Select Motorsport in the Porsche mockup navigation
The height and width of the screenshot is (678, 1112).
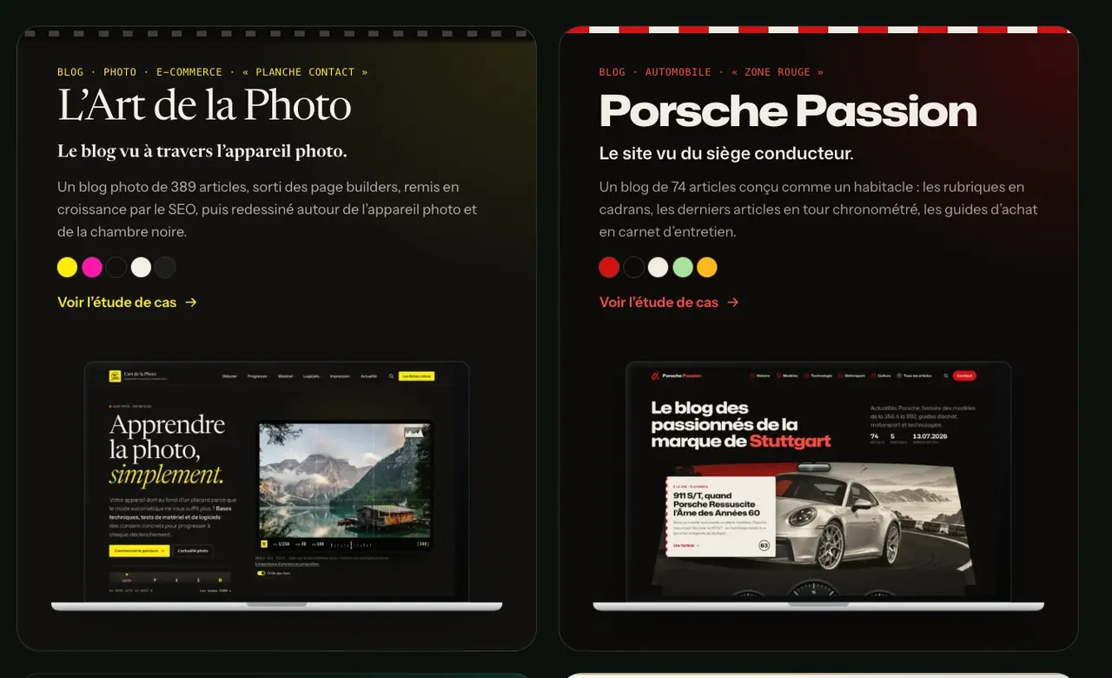coord(852,376)
